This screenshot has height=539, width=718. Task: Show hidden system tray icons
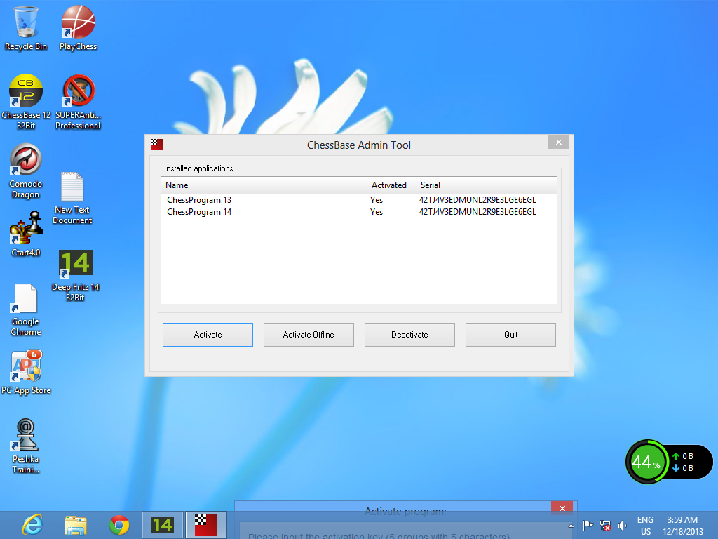[571, 525]
